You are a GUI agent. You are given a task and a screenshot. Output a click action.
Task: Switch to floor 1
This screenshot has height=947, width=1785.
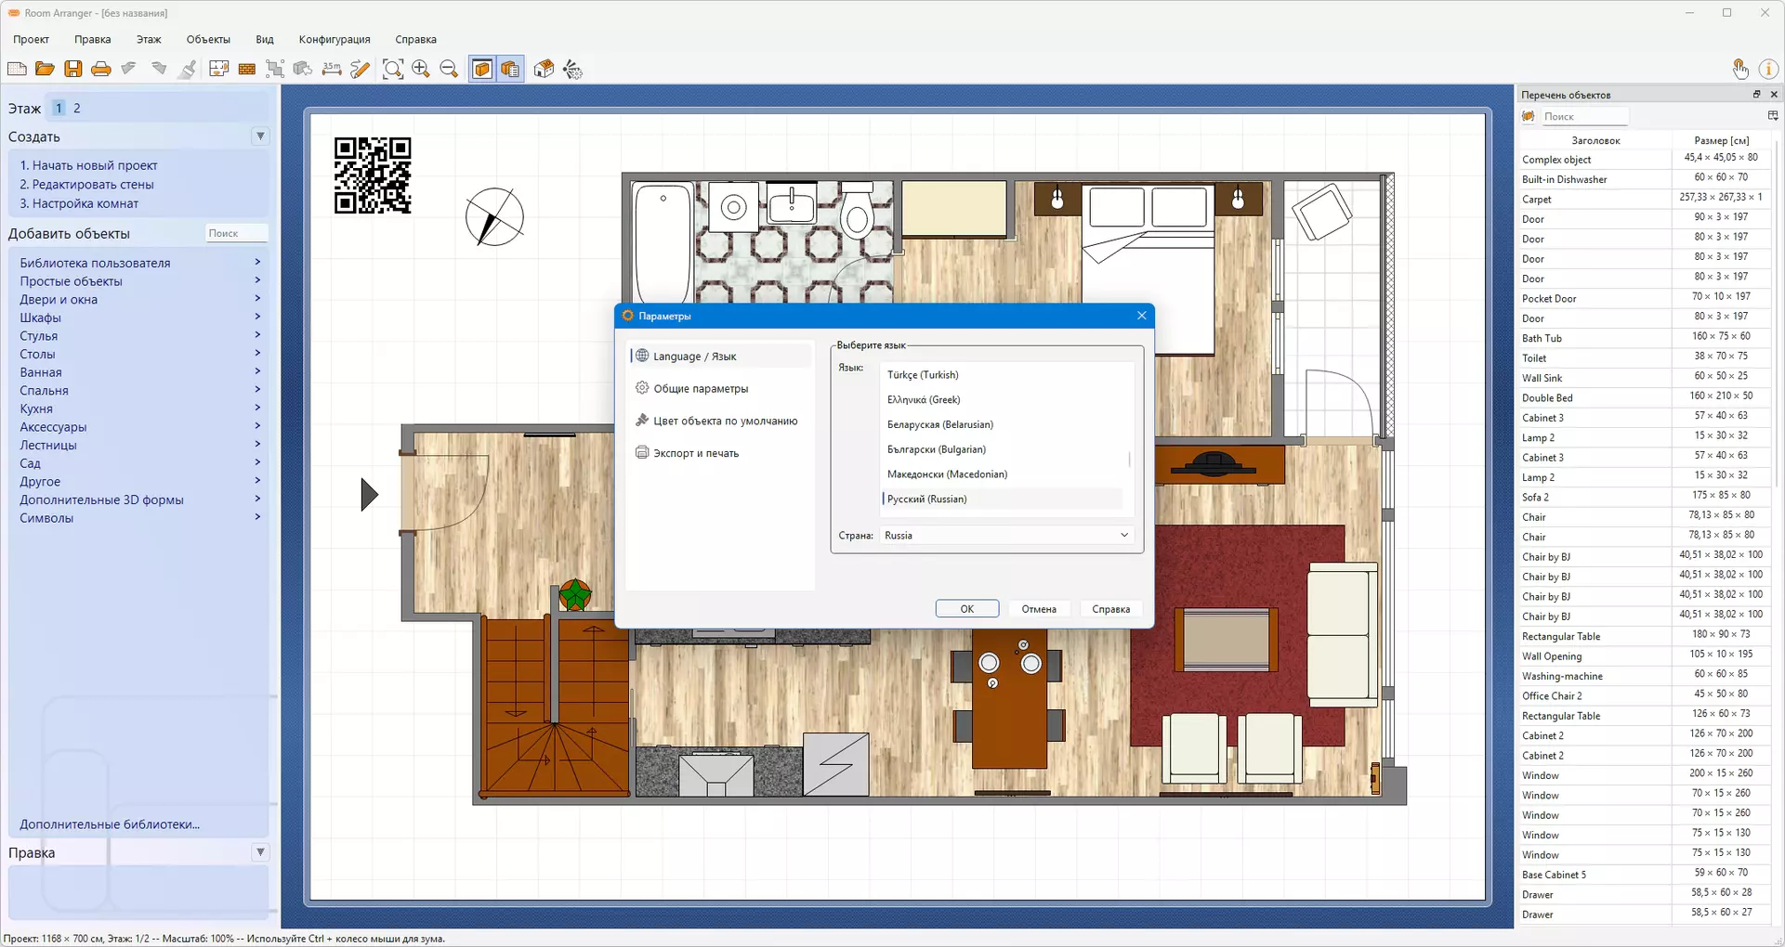tap(59, 108)
